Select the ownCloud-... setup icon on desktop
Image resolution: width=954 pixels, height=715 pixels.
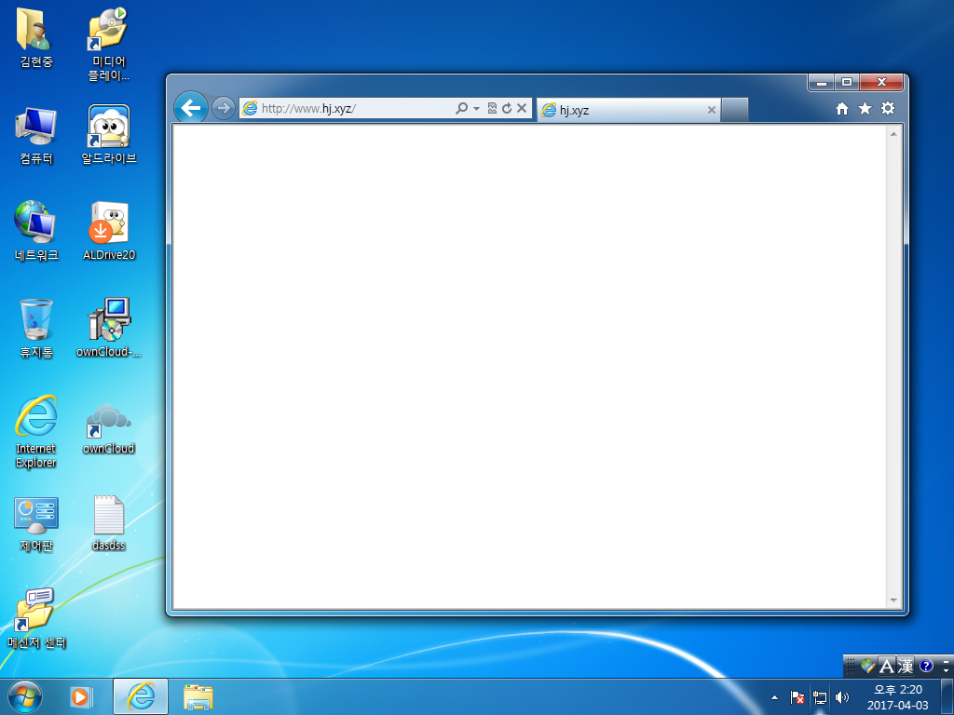coord(109,329)
